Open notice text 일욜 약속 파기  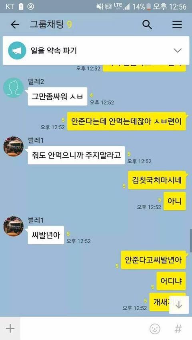click(54, 51)
